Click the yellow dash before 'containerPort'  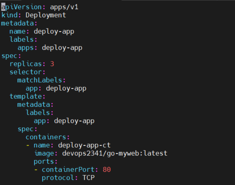pyautogui.click(x=36, y=170)
